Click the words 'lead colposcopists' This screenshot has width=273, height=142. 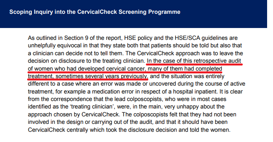(138, 99)
